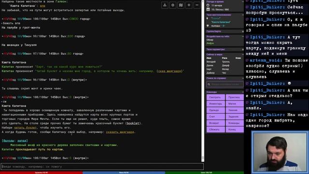Viewport: 309px width, 174px height.
Task: Click the 'Практика' command button
Action: (235, 97)
